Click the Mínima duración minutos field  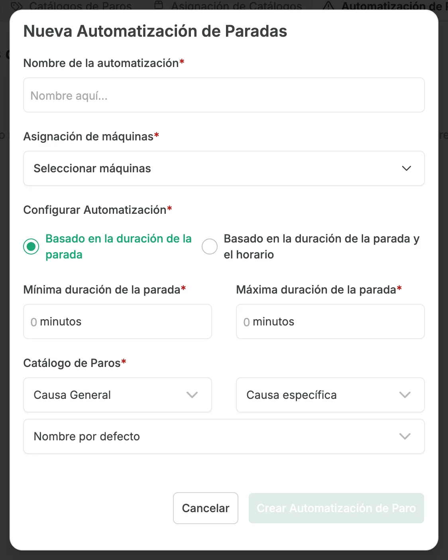click(118, 321)
